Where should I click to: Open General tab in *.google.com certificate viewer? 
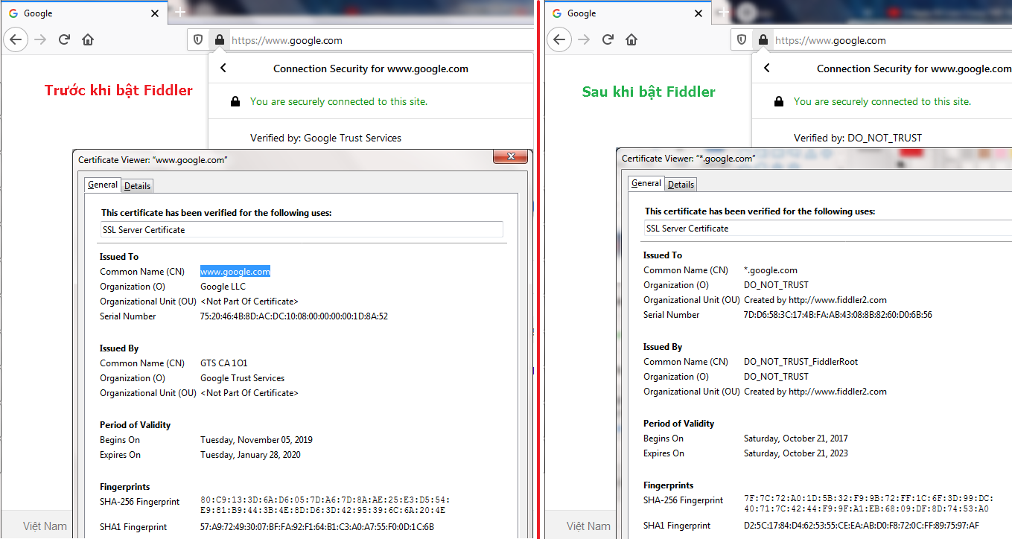pyautogui.click(x=646, y=183)
